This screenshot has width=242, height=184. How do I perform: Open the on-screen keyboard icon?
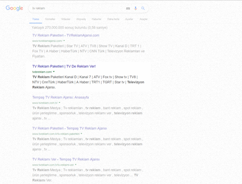coord(128,8)
